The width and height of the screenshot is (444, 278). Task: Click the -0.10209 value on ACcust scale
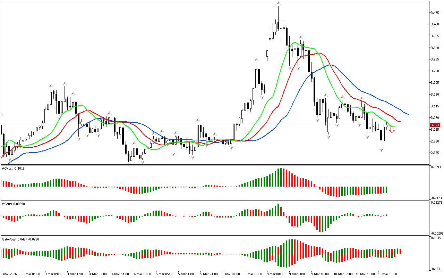coord(436,233)
